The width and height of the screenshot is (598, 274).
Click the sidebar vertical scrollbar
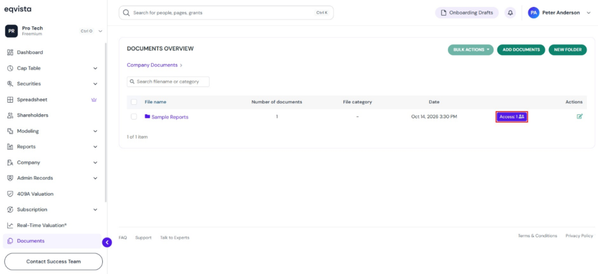[106, 122]
